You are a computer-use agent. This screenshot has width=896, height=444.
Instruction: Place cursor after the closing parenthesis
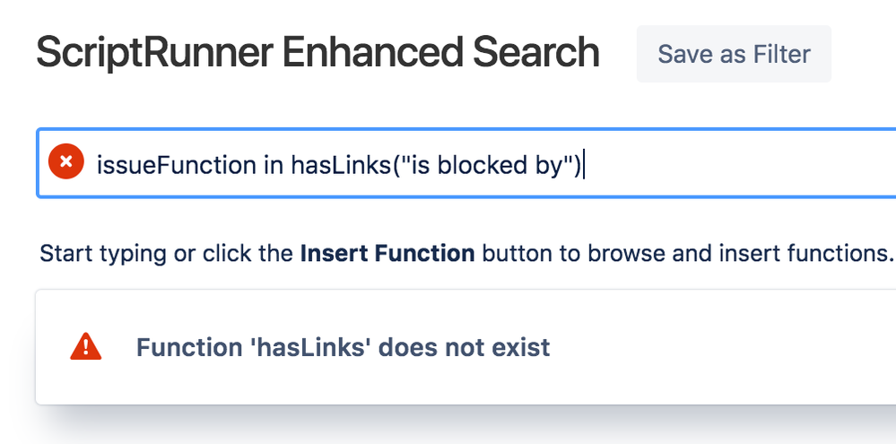[583, 165]
